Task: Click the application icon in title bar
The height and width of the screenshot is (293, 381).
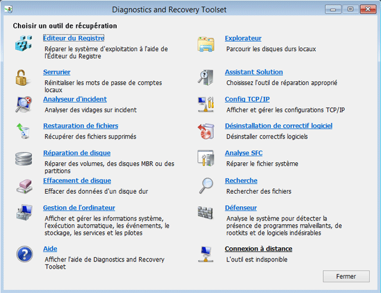Action: click(x=8, y=10)
